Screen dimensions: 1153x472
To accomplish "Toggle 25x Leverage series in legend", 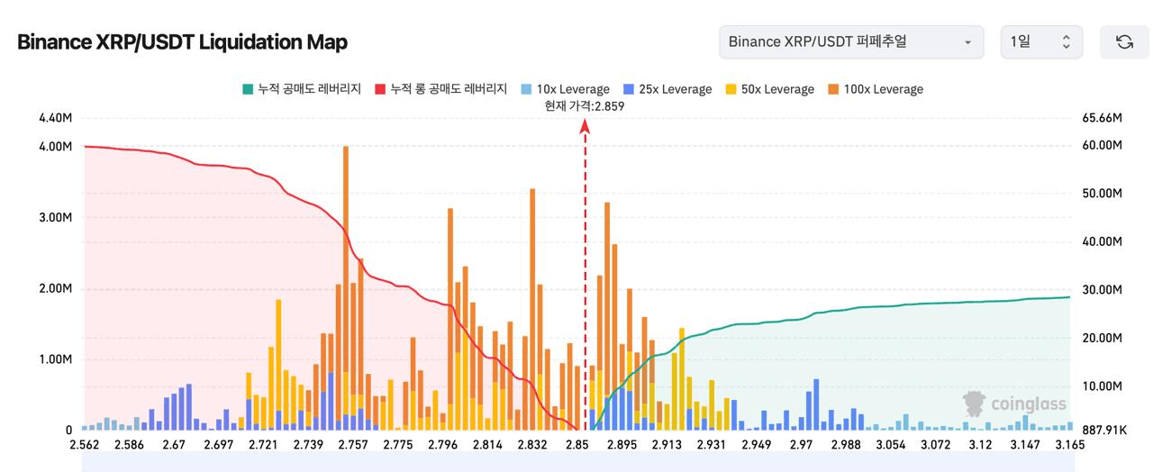I will tap(667, 89).
